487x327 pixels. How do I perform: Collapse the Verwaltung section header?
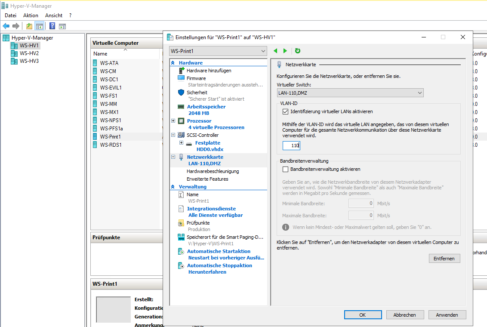(x=173, y=187)
